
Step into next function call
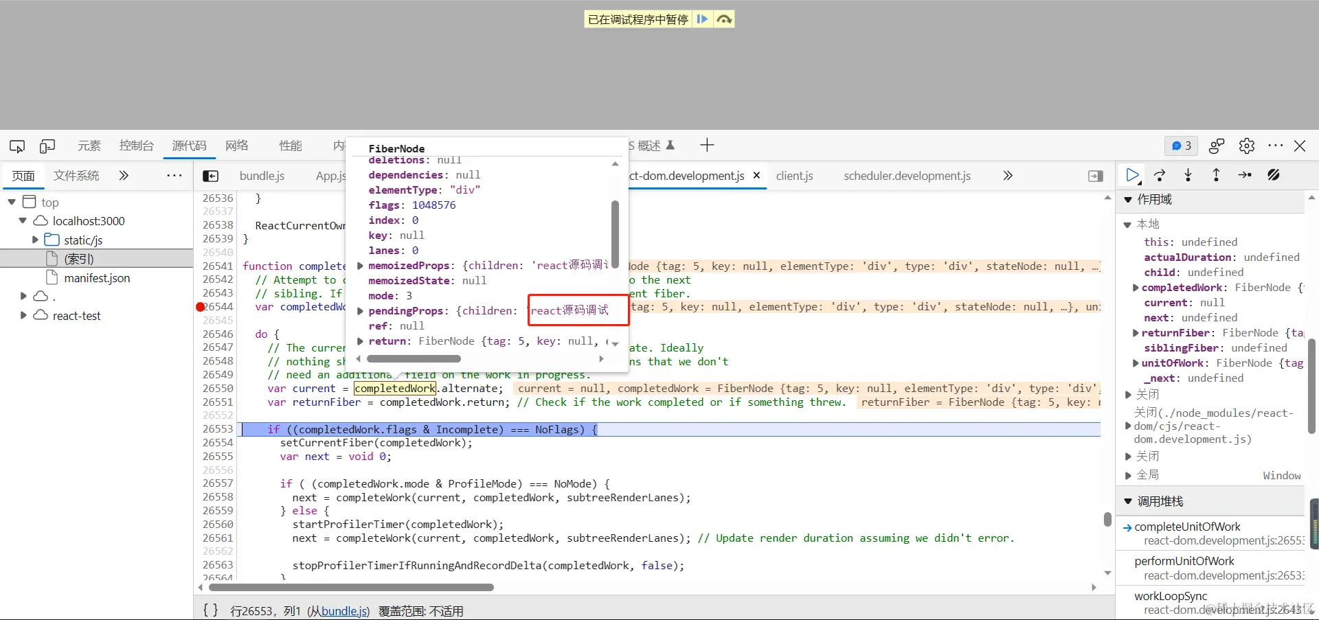pos(1188,176)
